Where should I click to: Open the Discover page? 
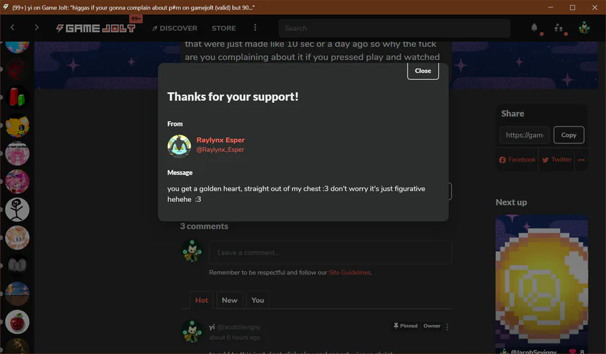tap(174, 28)
